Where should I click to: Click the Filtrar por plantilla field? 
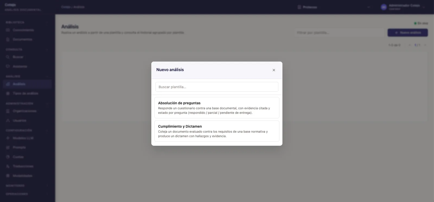pos(339,33)
